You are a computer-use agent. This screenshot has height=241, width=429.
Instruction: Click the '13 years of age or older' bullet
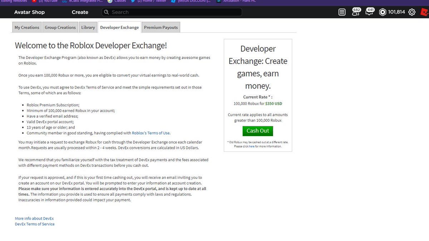point(51,127)
